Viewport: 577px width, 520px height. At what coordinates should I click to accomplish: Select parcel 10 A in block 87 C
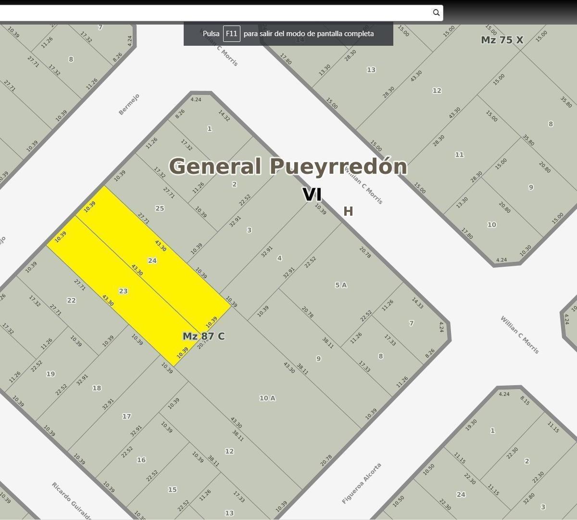tap(267, 398)
